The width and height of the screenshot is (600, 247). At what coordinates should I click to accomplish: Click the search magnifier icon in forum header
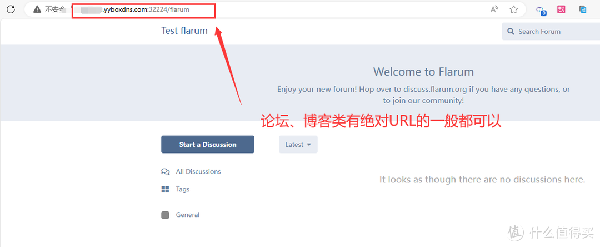[x=511, y=31]
